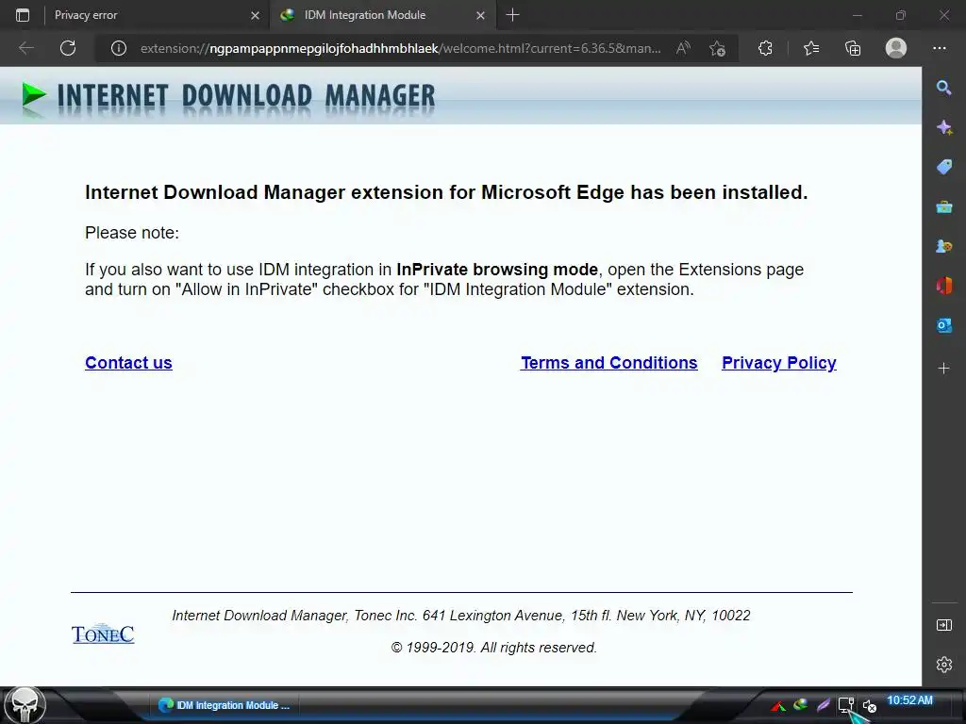The image size is (966, 724).
Task: Open the tab actions menu icon
Action: click(23, 15)
